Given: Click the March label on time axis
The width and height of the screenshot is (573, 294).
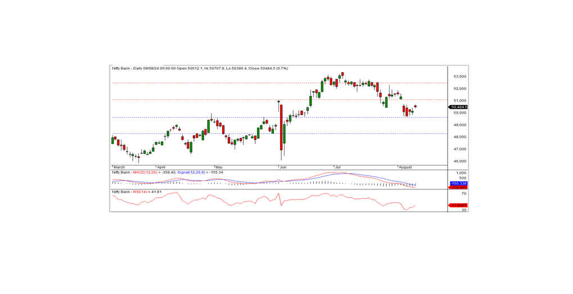Looking at the screenshot, I should [x=119, y=167].
